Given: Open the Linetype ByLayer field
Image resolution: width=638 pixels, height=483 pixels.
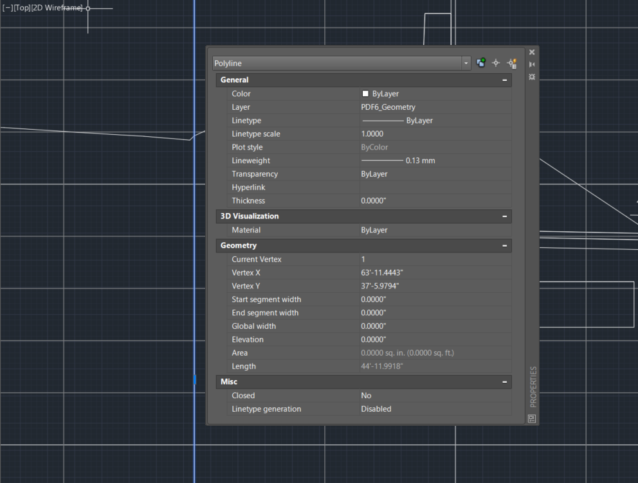Looking at the screenshot, I should click(x=435, y=121).
